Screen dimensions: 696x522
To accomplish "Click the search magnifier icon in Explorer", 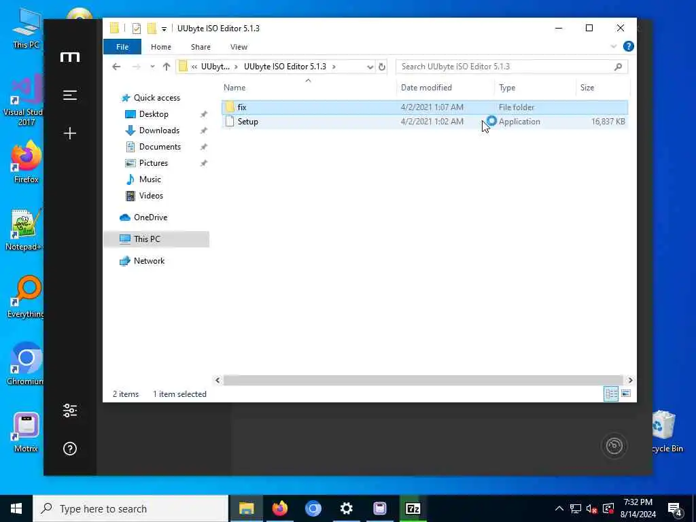I will tap(618, 67).
